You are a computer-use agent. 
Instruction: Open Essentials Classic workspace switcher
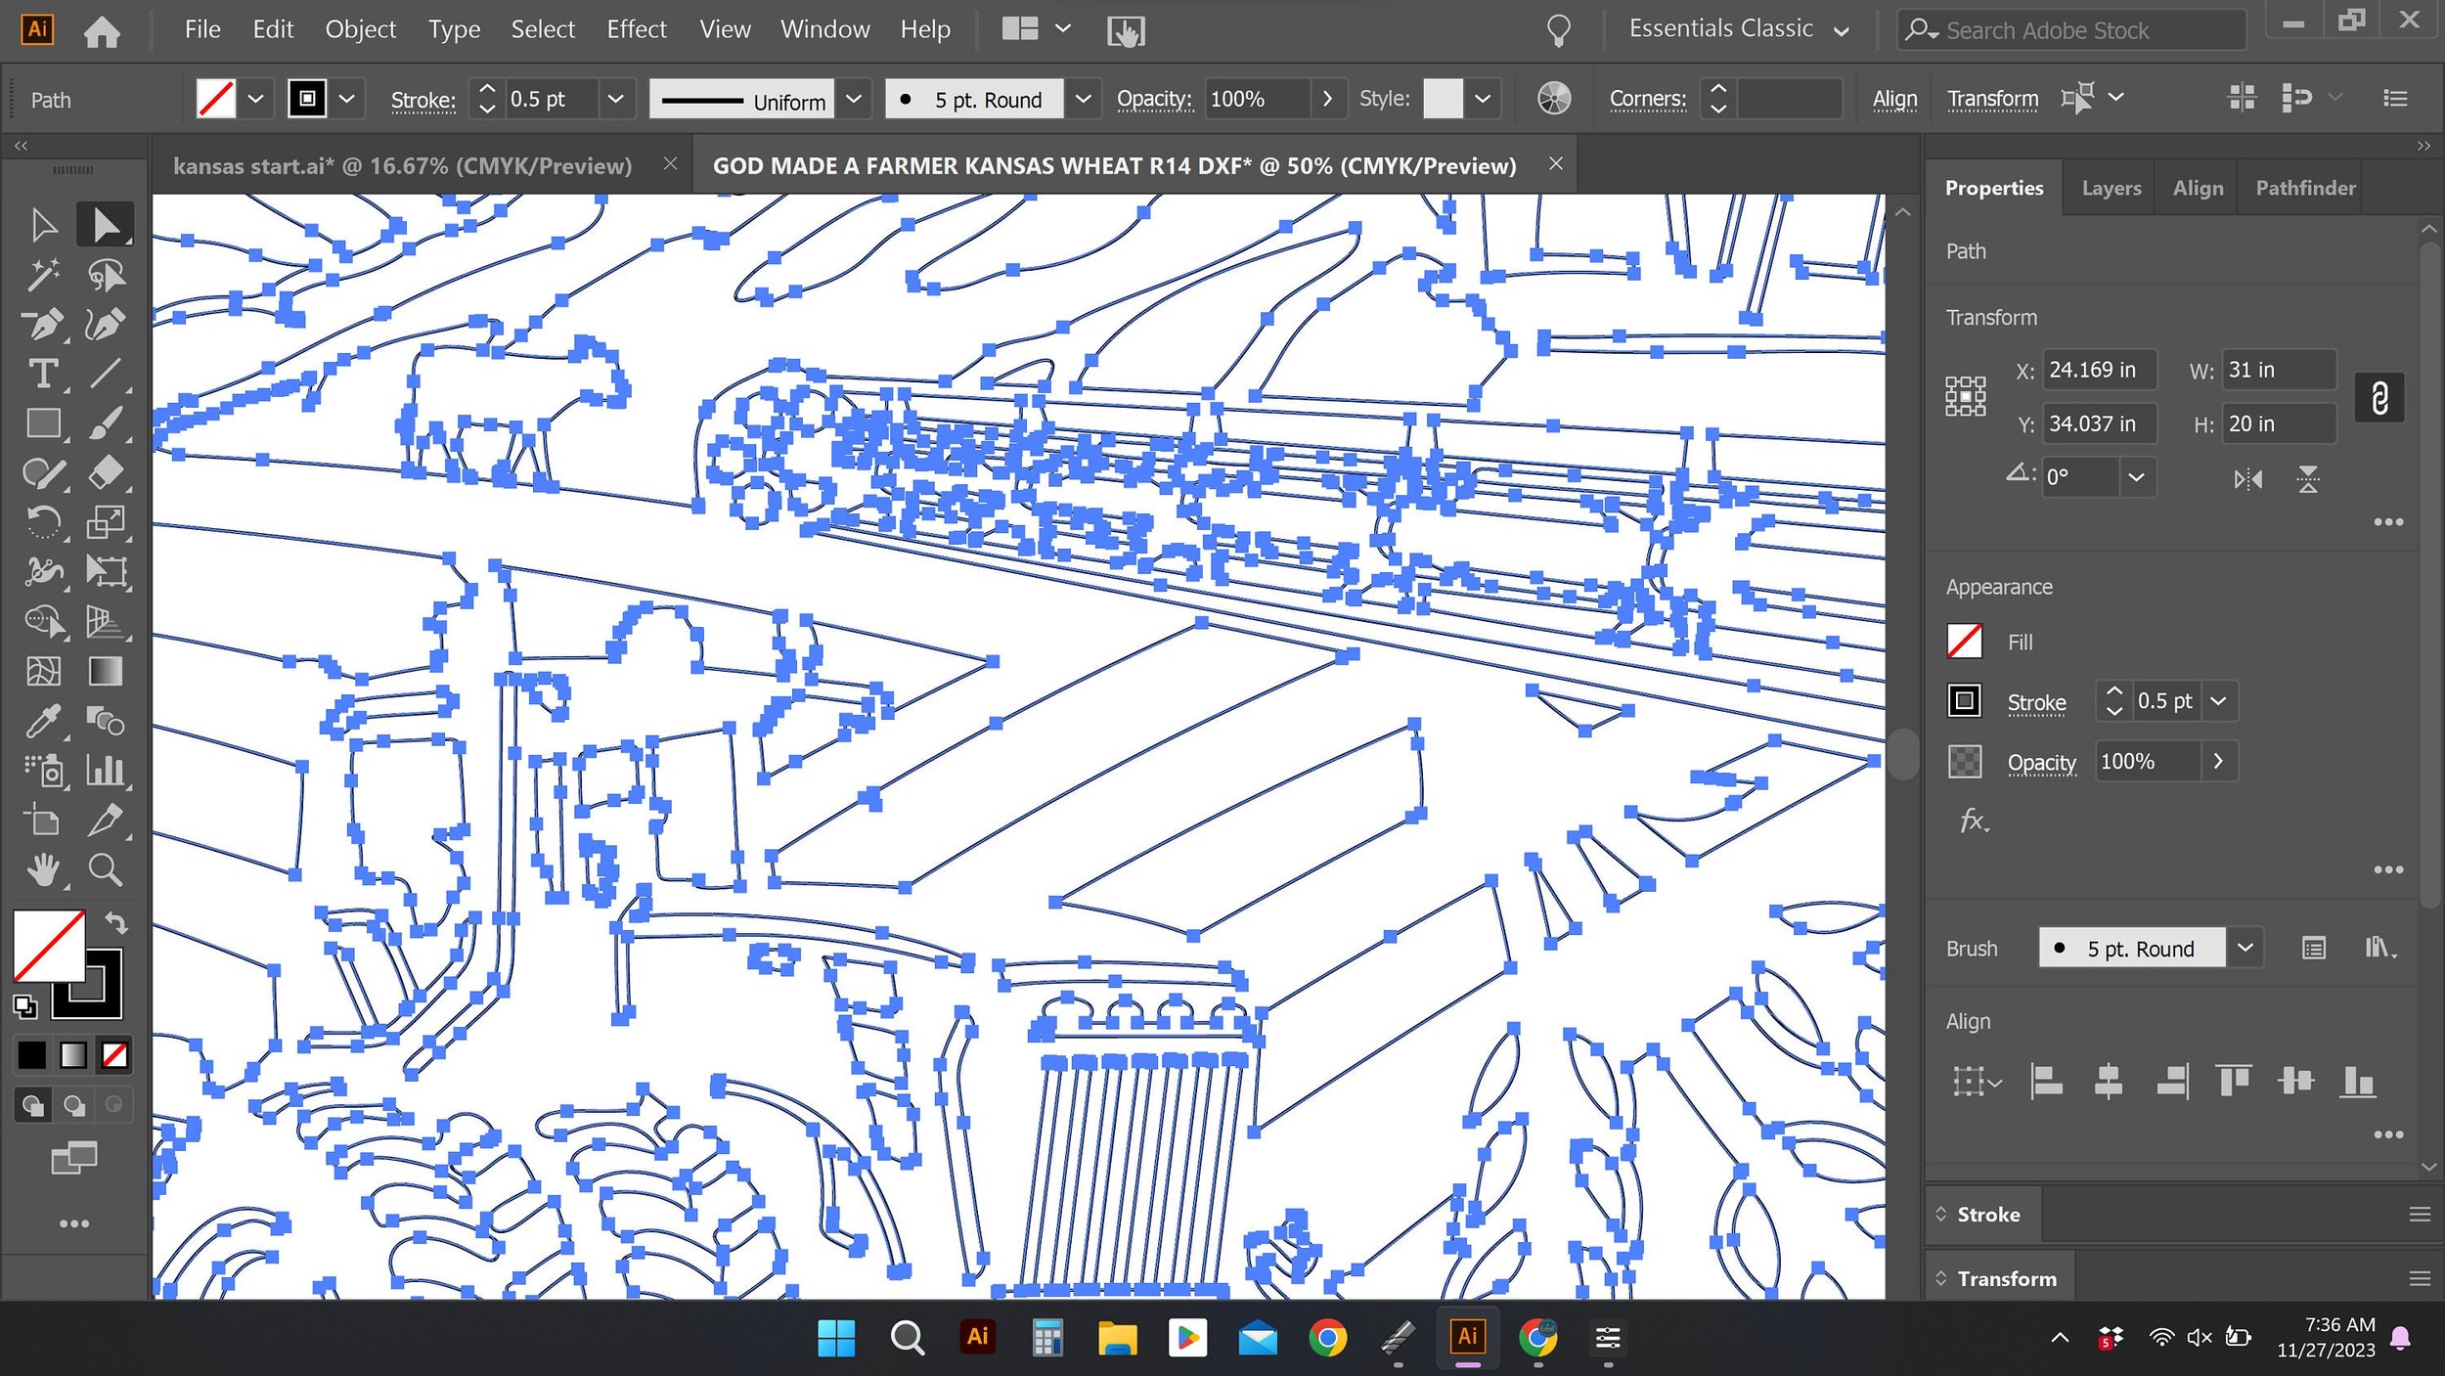pos(1739,29)
